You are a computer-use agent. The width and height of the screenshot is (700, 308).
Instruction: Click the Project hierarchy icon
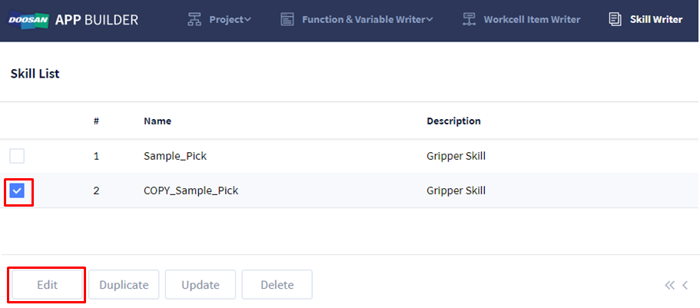pyautogui.click(x=195, y=20)
